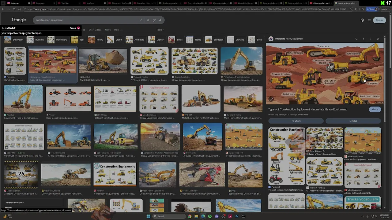Viewport: 392px width, 220px height.
Task: Open the Construction Machinery Facebook related image
Action: coord(287,156)
